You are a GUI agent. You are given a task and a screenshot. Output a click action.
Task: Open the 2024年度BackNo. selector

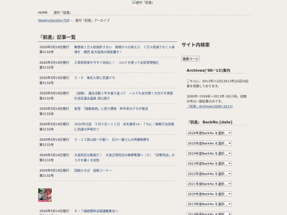[209, 153]
